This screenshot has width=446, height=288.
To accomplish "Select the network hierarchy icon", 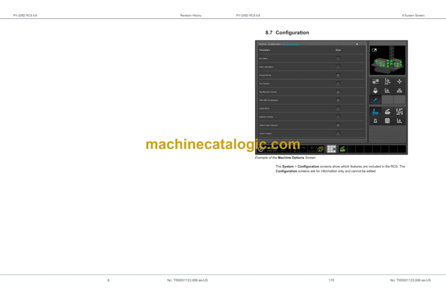I will (400, 90).
